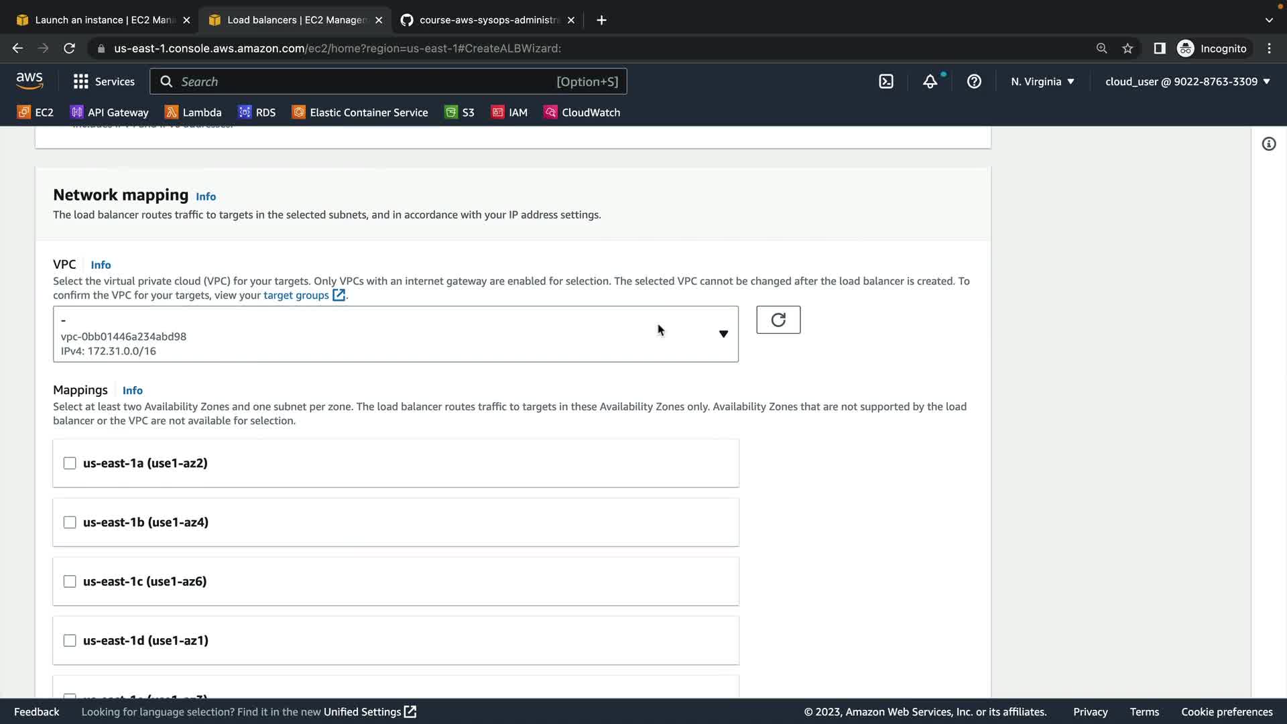
Task: Open the CloudWatch shortcut
Action: (x=582, y=113)
